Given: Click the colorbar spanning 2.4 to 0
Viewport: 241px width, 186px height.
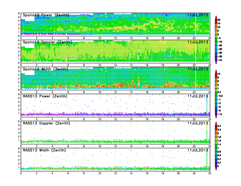Looking at the screenshot, I should tap(216, 146).
